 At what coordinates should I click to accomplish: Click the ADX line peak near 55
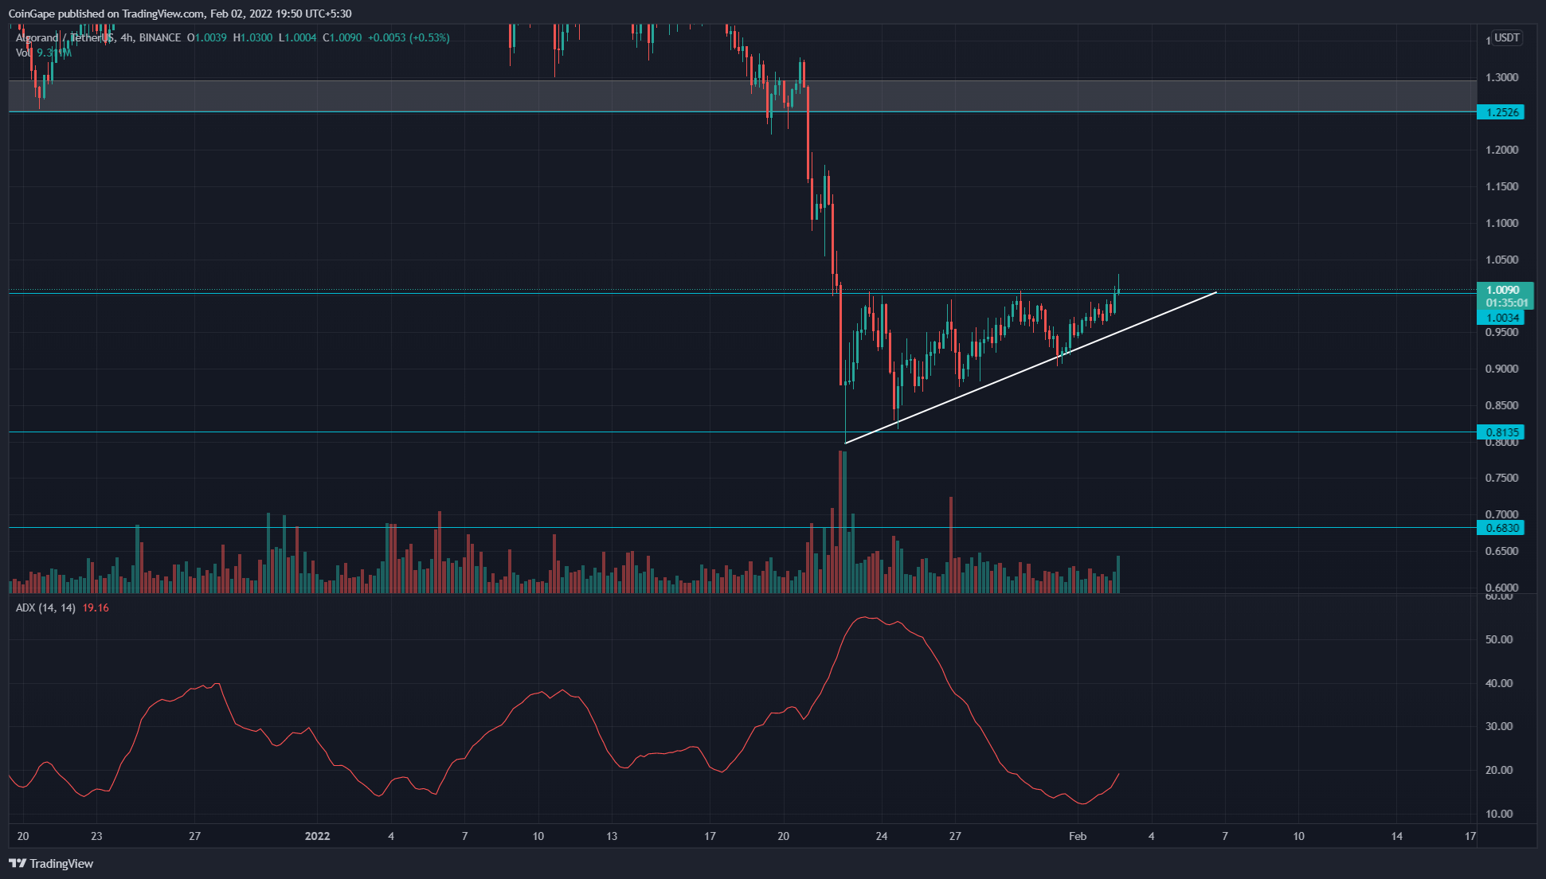point(863,618)
